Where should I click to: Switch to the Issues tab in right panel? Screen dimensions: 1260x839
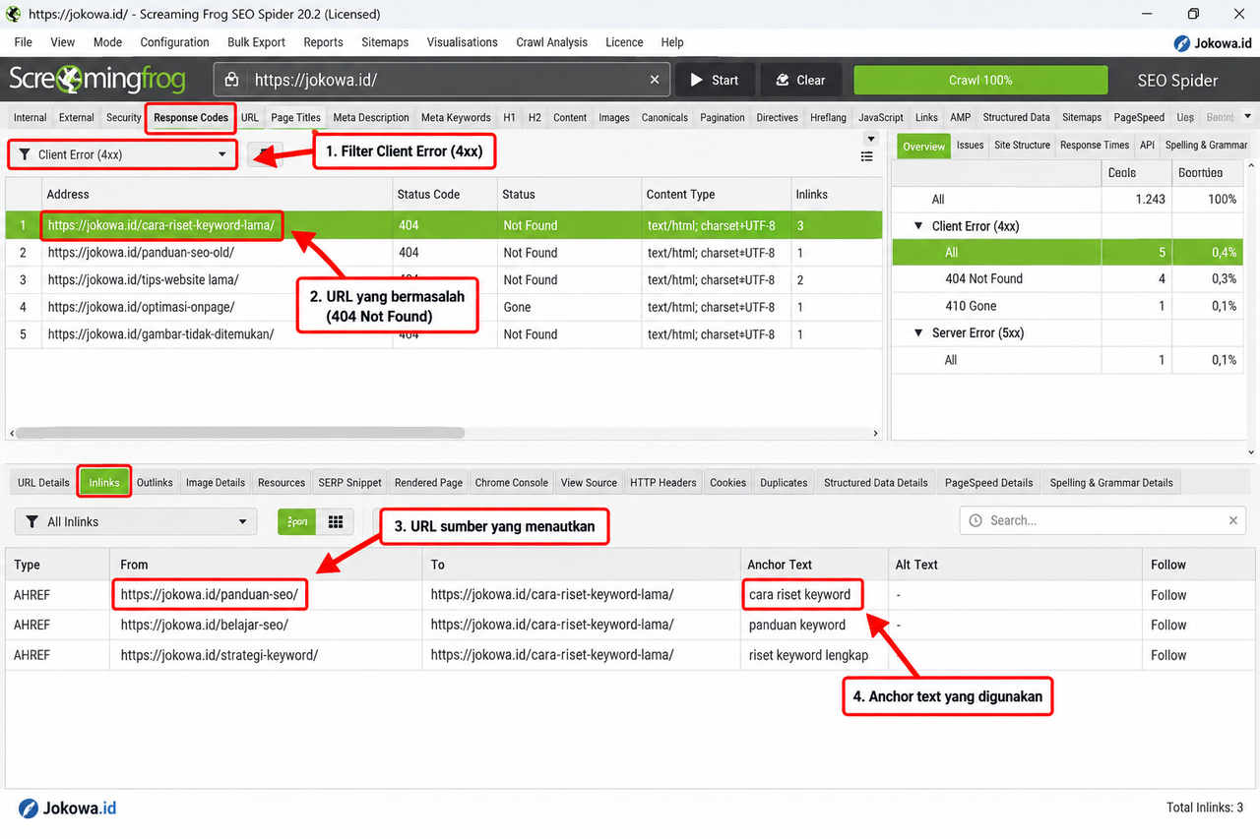pyautogui.click(x=970, y=145)
